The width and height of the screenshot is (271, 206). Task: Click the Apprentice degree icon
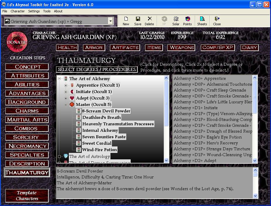[72, 85]
